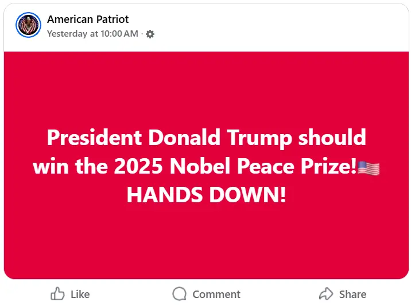The width and height of the screenshot is (411, 306).
Task: Click the gear audience settings icon
Action: click(150, 34)
